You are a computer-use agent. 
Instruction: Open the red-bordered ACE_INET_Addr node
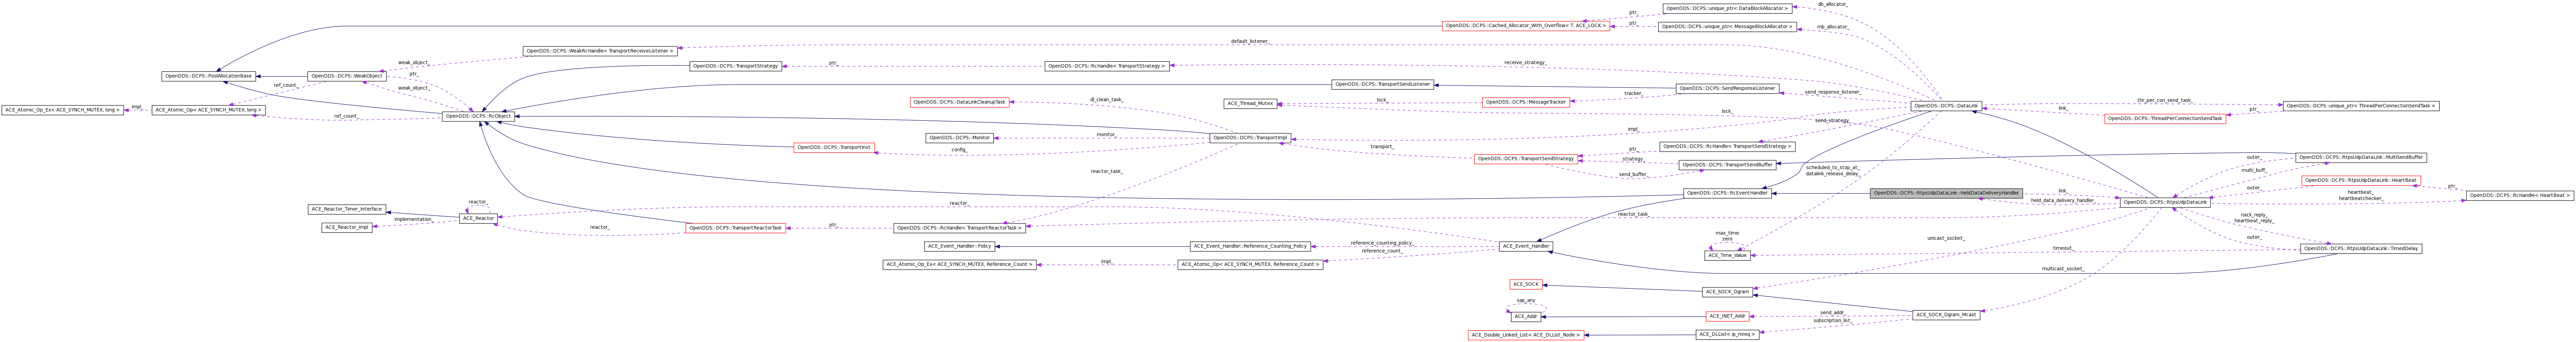pyautogui.click(x=1727, y=316)
